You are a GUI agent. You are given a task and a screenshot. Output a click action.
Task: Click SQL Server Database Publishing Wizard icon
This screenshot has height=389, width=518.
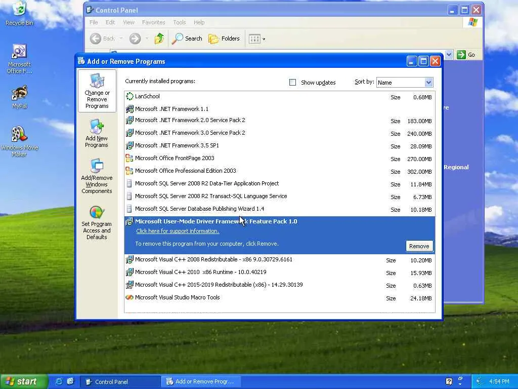129,209
